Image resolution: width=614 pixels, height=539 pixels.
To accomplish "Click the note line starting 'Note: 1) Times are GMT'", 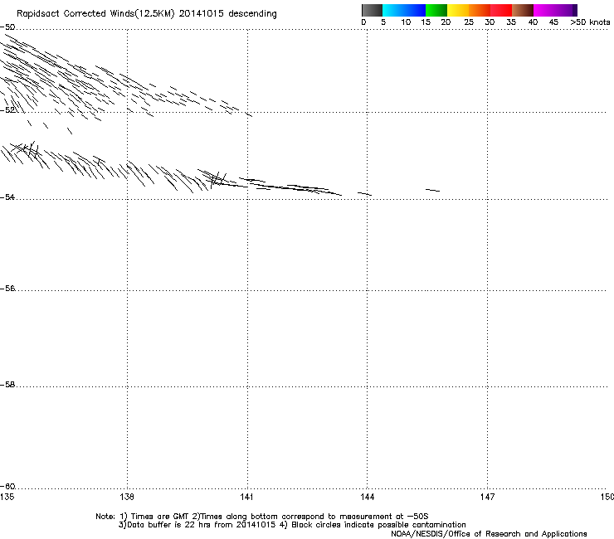I will [262, 517].
